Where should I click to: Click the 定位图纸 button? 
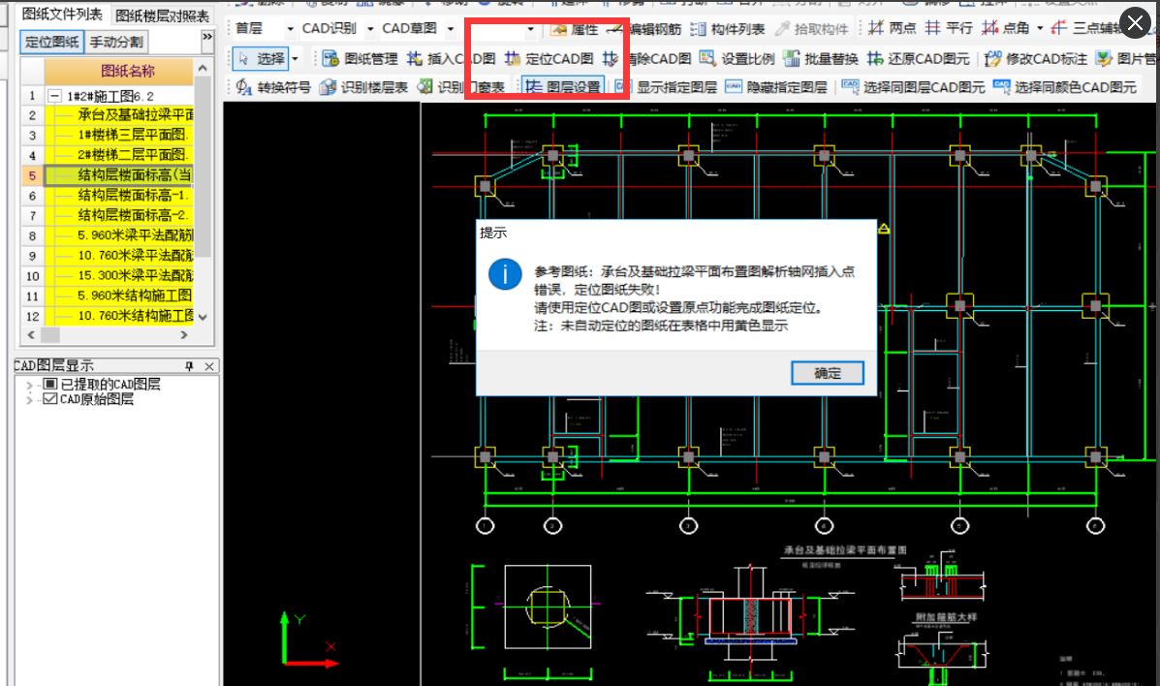coord(51,42)
